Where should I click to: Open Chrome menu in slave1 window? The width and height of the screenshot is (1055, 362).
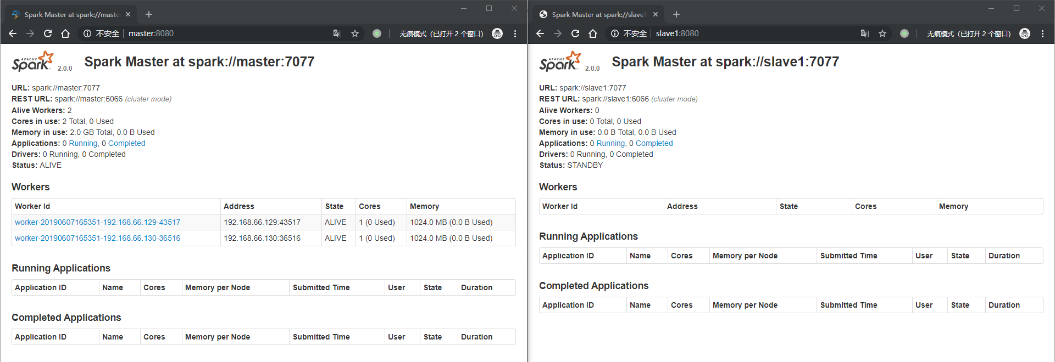[x=1042, y=33]
